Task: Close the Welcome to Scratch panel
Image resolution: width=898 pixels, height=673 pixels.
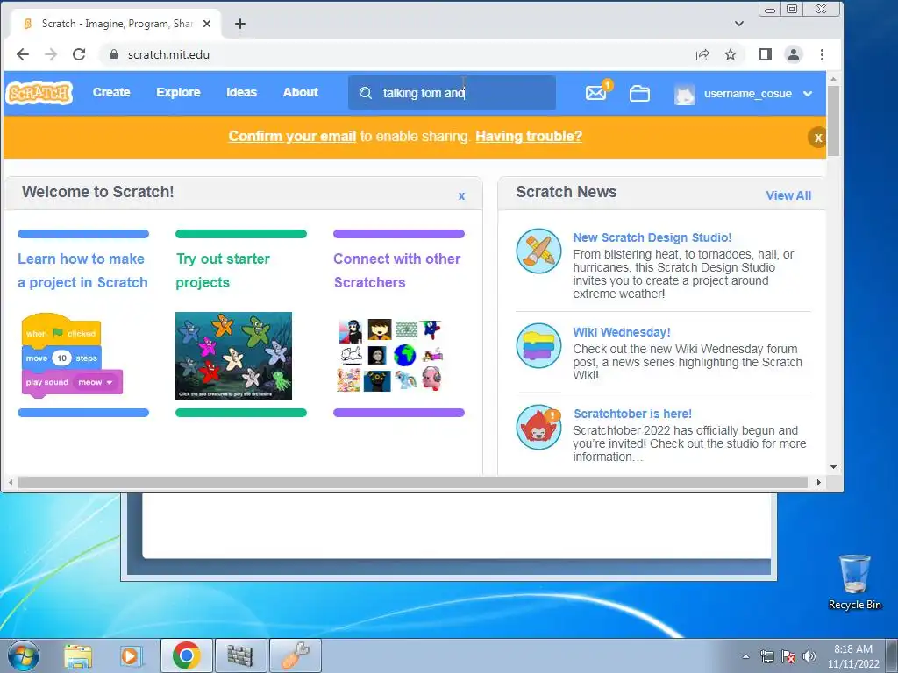Action: tap(461, 196)
